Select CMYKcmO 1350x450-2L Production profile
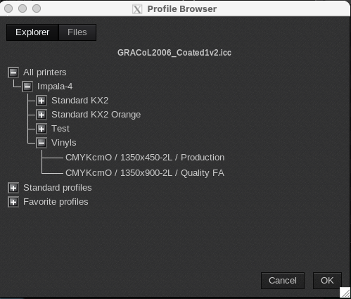Screen dimensions: 351x299 (145, 158)
